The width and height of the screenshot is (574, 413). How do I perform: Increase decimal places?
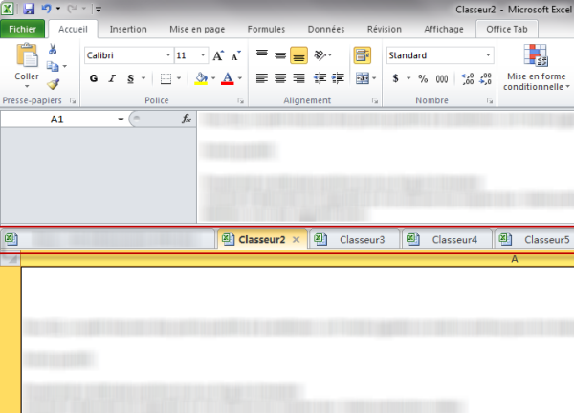pyautogui.click(x=468, y=78)
